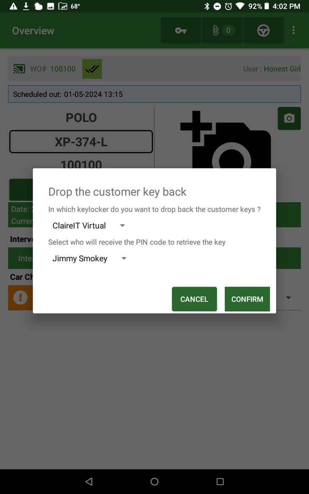This screenshot has width=309, height=494.
Task: Confirm dropping the customer key back
Action: (x=247, y=299)
